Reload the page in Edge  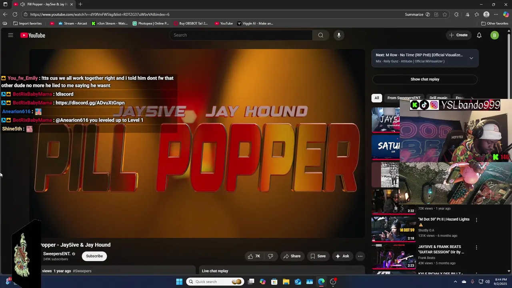click(x=15, y=14)
